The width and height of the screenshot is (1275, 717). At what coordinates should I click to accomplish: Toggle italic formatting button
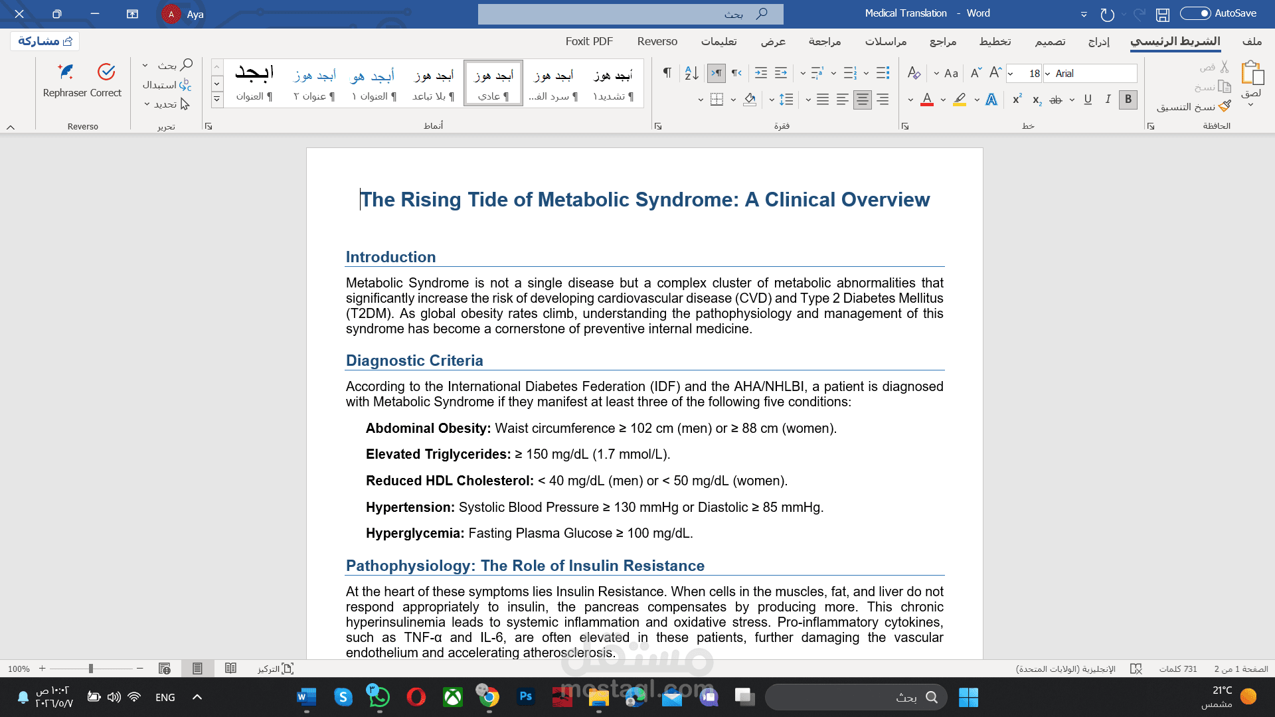point(1108,100)
